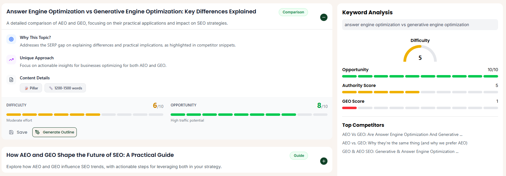The width and height of the screenshot is (506, 176).
Task: Click the ruler icon on word count tag
Action: point(51,88)
